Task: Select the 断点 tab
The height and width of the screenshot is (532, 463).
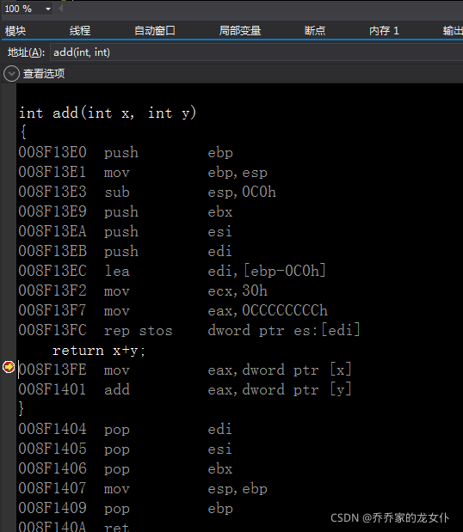Action: click(x=315, y=31)
